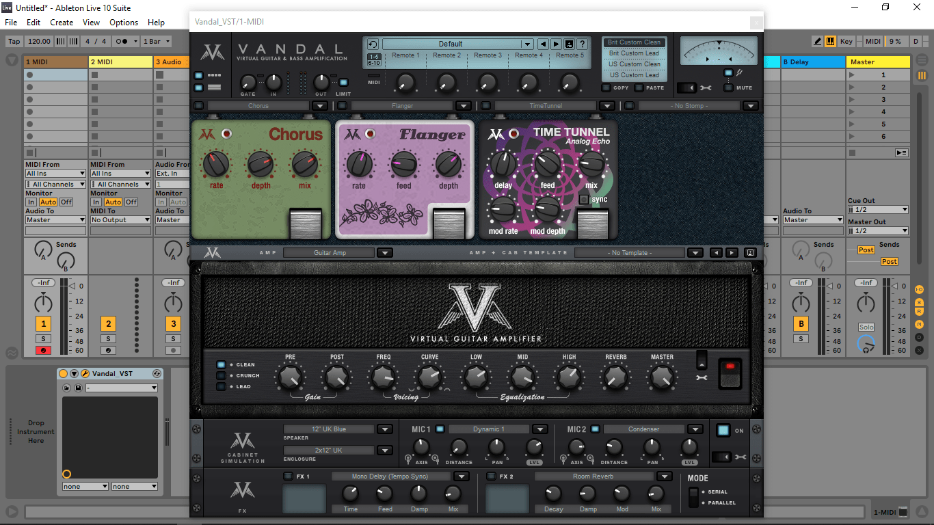The height and width of the screenshot is (525, 934).
Task: Select Brit Custom Lead scene
Action: point(634,53)
